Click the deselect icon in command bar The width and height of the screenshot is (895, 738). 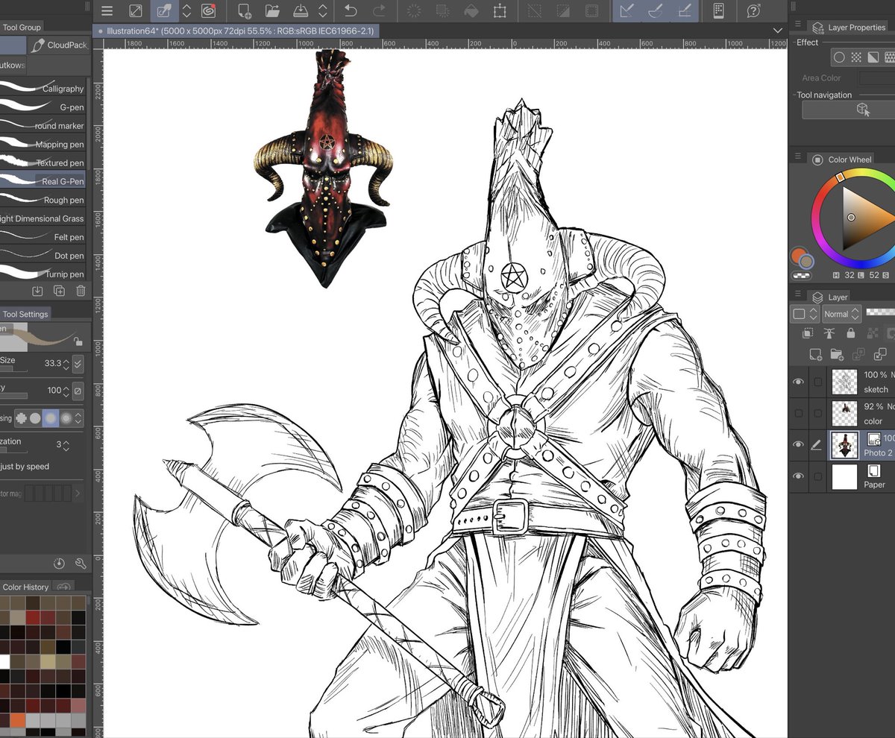(x=535, y=10)
